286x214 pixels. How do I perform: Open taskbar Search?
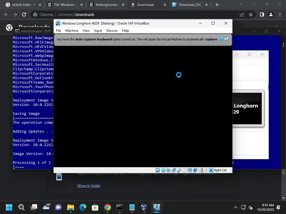coord(21,207)
